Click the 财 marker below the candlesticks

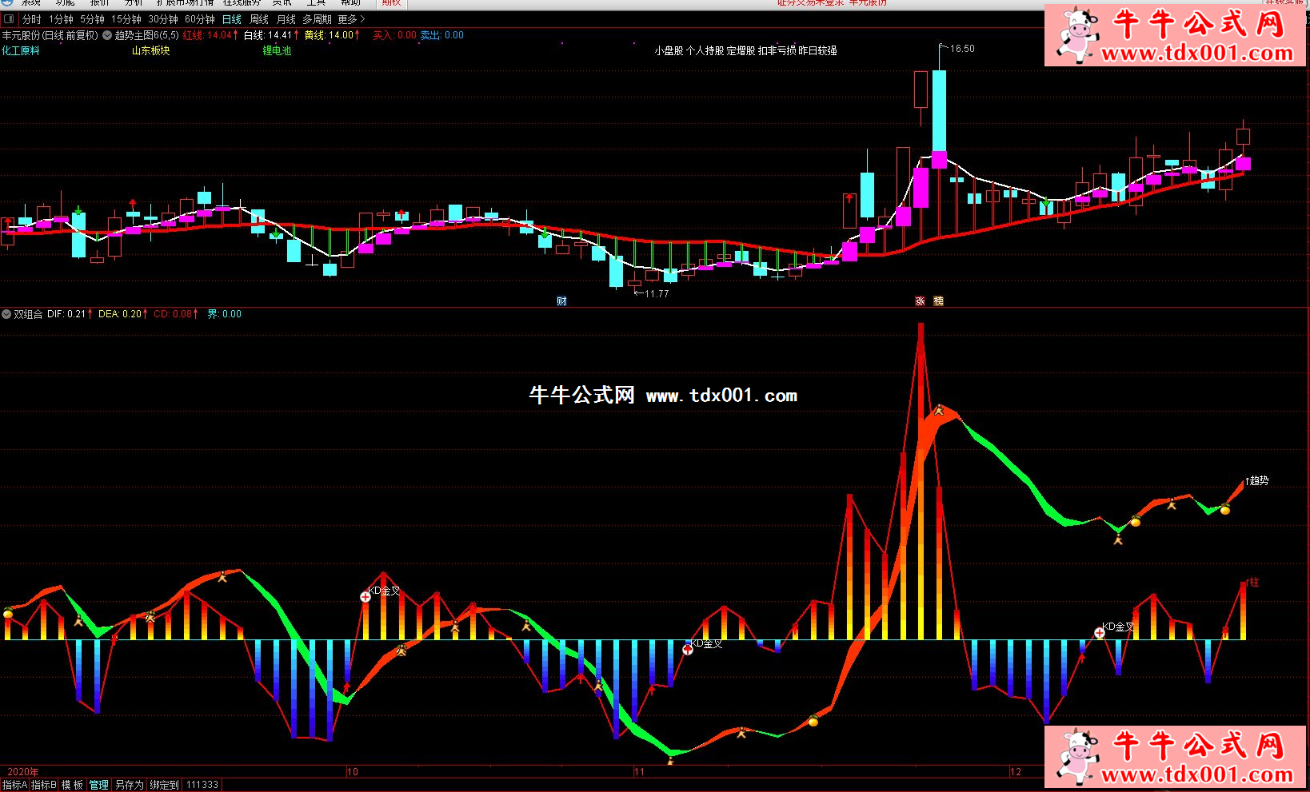pos(561,301)
